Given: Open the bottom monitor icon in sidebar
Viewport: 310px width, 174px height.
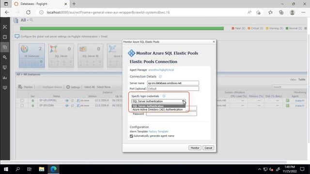Looking at the screenshot, I should click(x=5, y=87).
